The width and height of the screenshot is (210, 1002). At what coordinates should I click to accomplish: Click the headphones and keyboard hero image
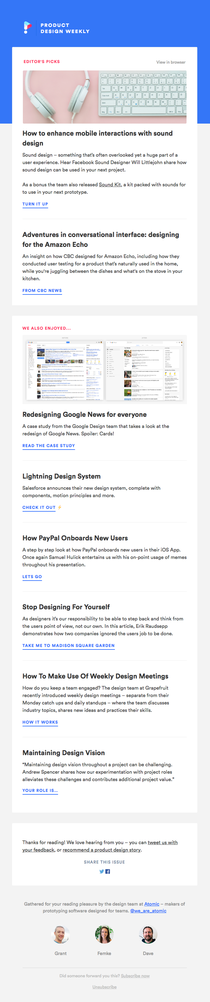click(x=105, y=97)
